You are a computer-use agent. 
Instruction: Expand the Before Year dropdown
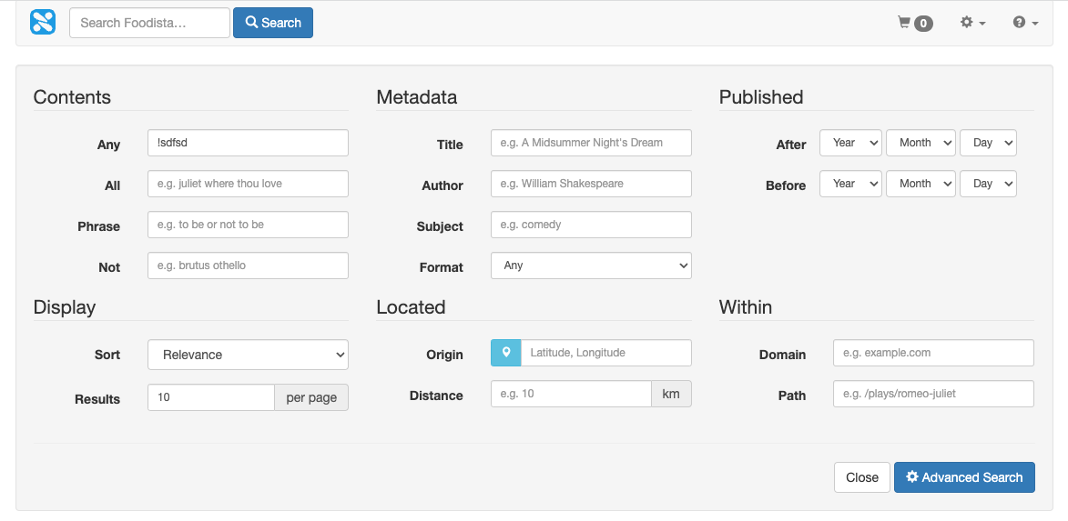[850, 184]
